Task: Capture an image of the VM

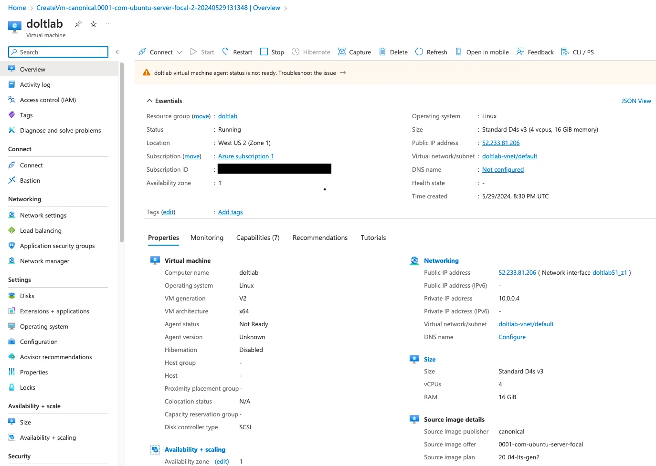Action: pyautogui.click(x=354, y=52)
